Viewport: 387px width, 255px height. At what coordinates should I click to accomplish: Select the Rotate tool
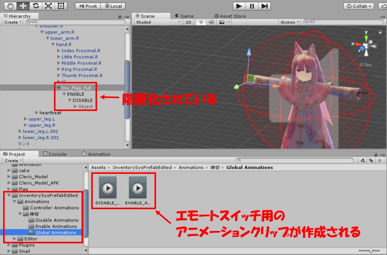click(36, 6)
